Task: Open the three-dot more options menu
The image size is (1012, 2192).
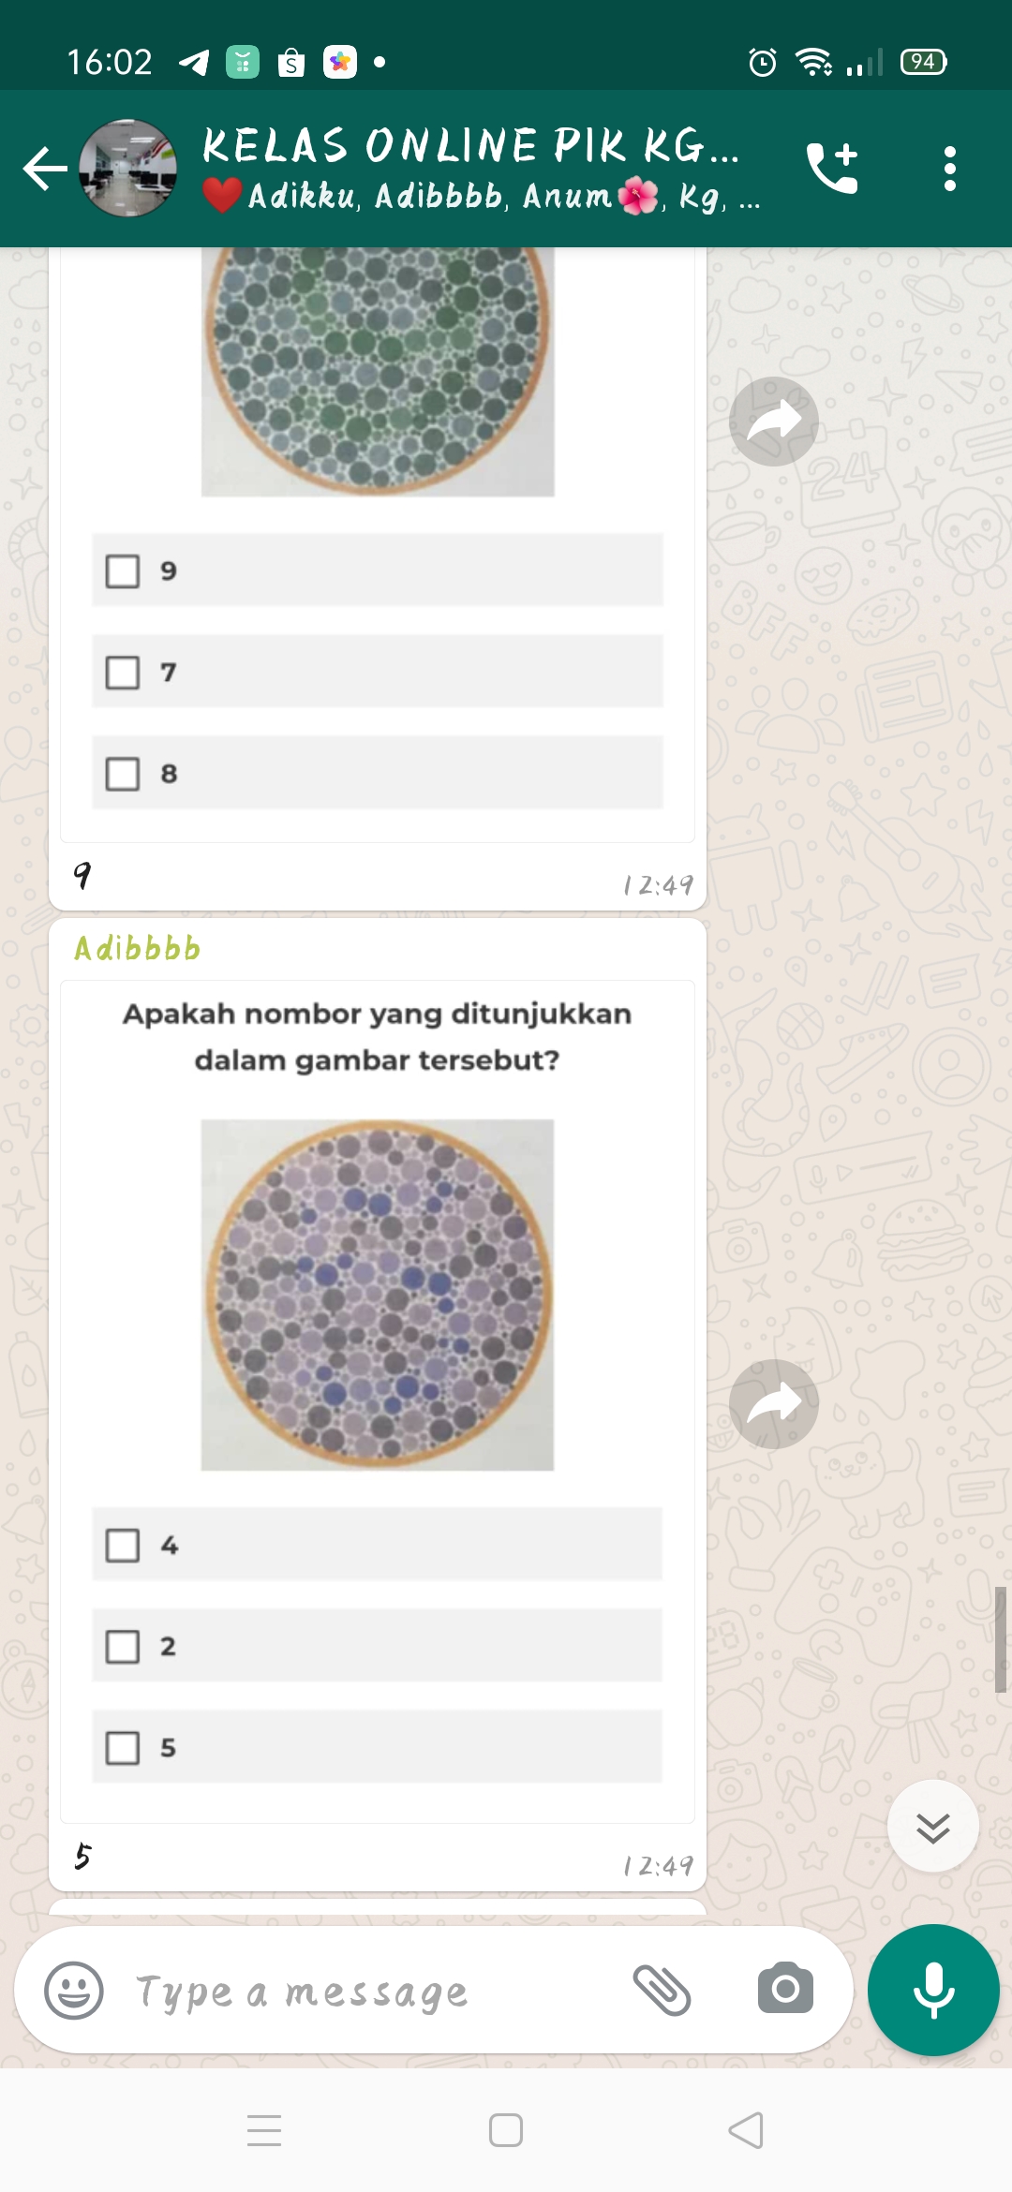Action: coord(950,169)
